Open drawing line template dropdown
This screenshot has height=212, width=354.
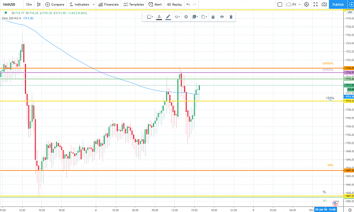tap(150, 17)
